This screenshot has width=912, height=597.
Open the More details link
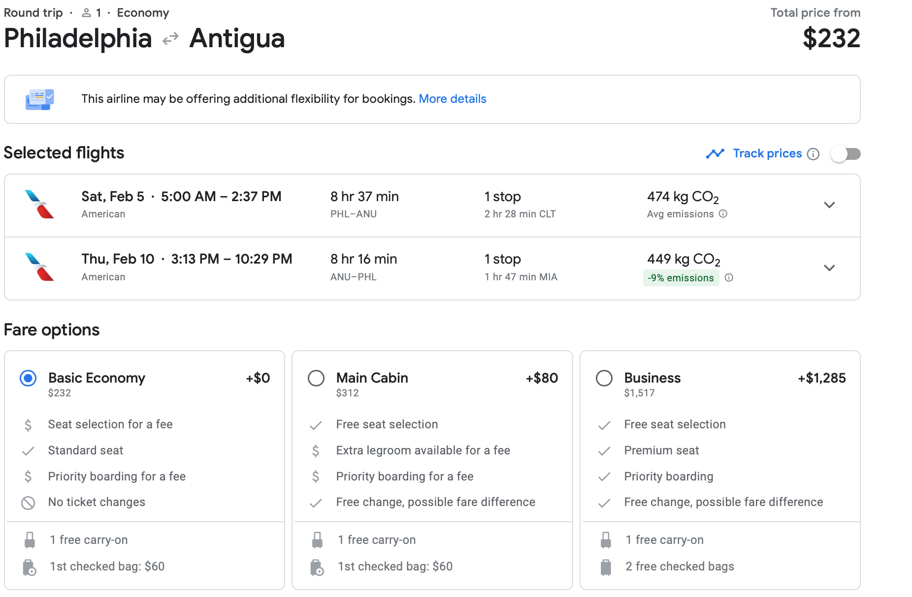tap(452, 99)
